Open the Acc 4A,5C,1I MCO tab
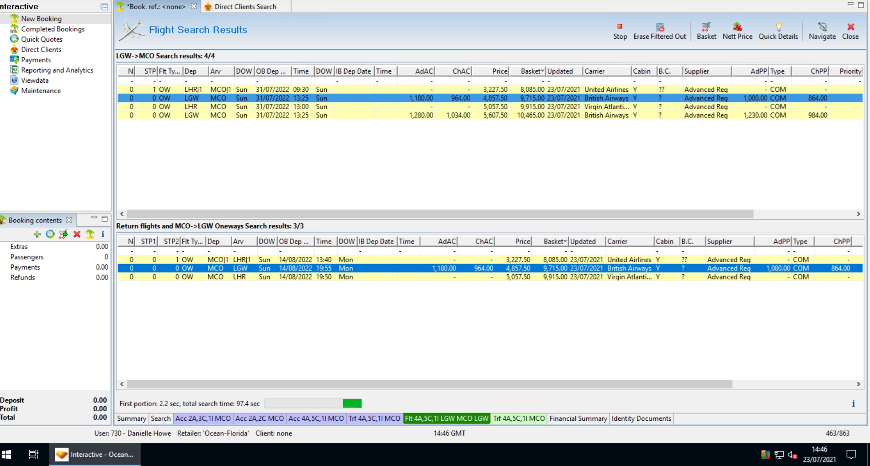This screenshot has height=466, width=870. (x=316, y=418)
